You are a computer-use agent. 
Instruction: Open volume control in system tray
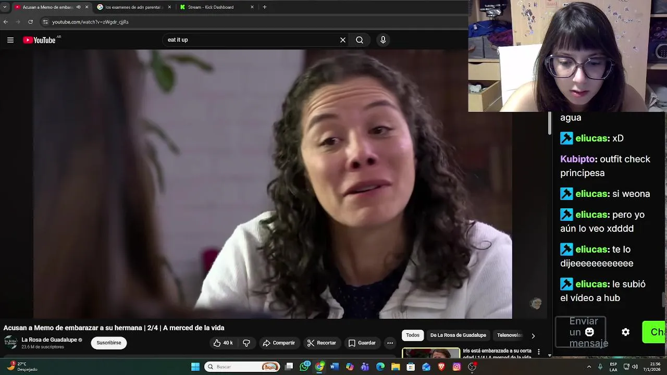635,367
